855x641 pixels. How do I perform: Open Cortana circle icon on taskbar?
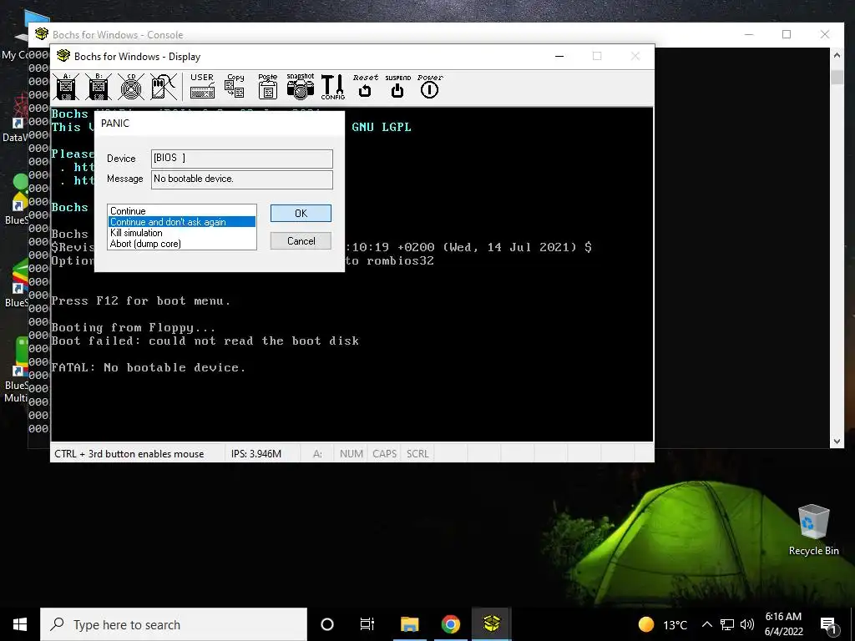[327, 624]
